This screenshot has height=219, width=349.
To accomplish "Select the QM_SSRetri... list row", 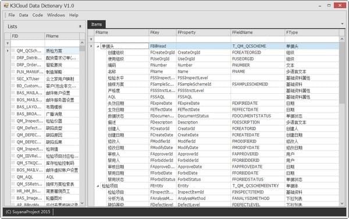I will tap(45, 184).
